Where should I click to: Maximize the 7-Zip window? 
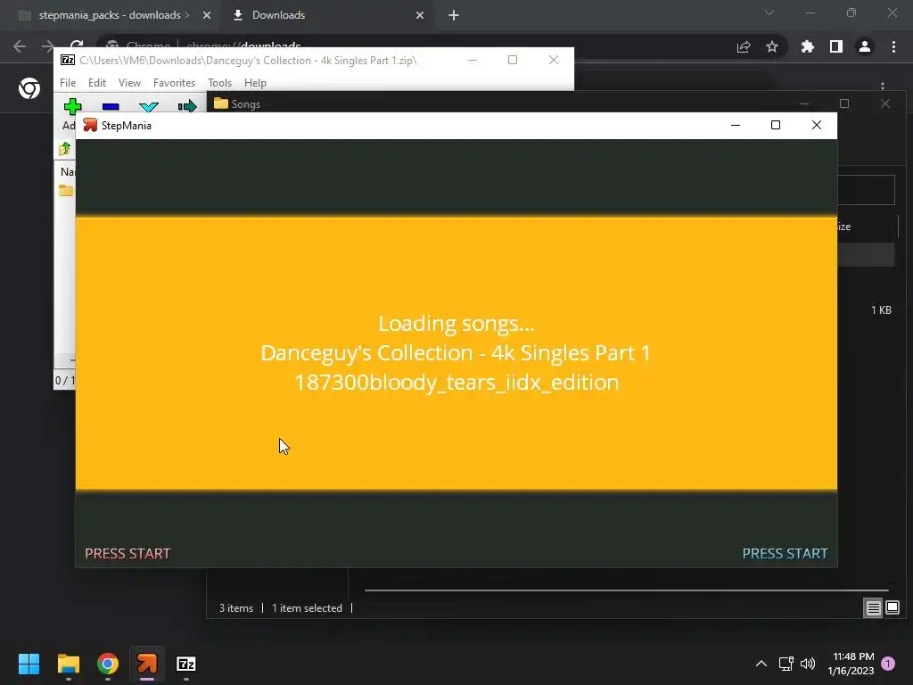(513, 60)
